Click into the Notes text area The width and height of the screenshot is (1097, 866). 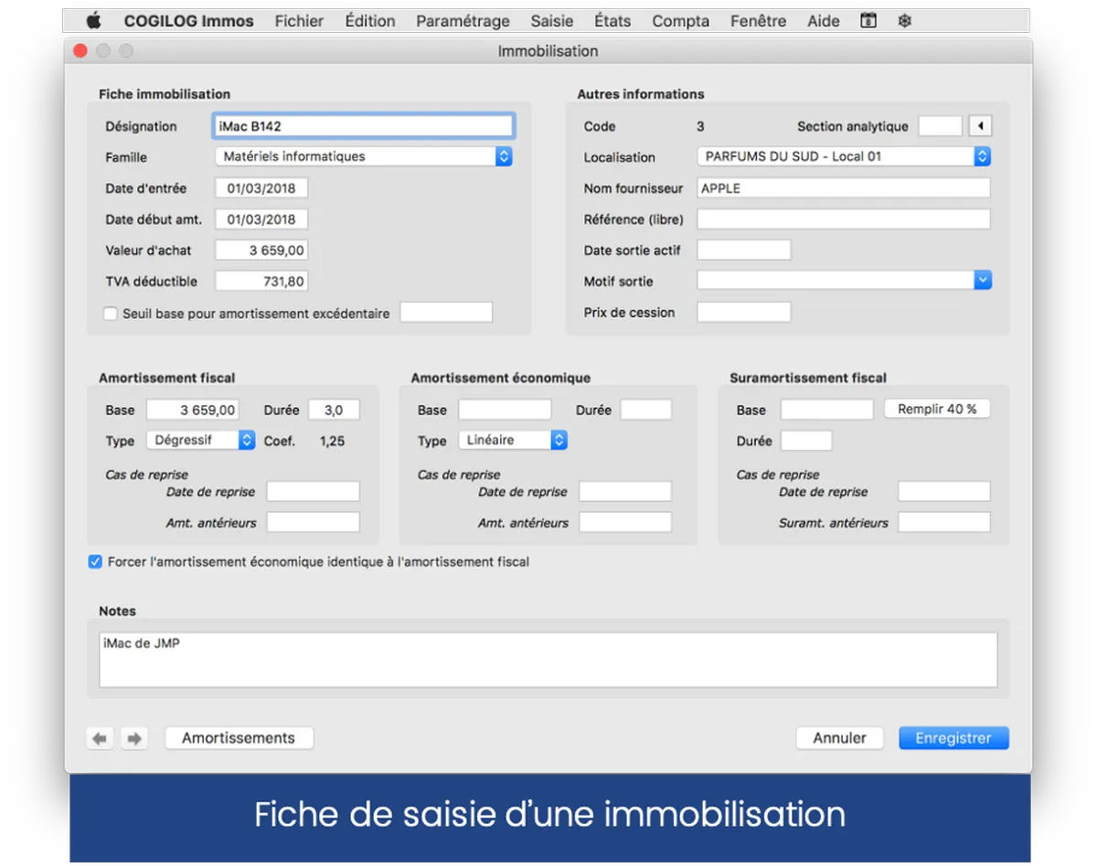click(547, 659)
